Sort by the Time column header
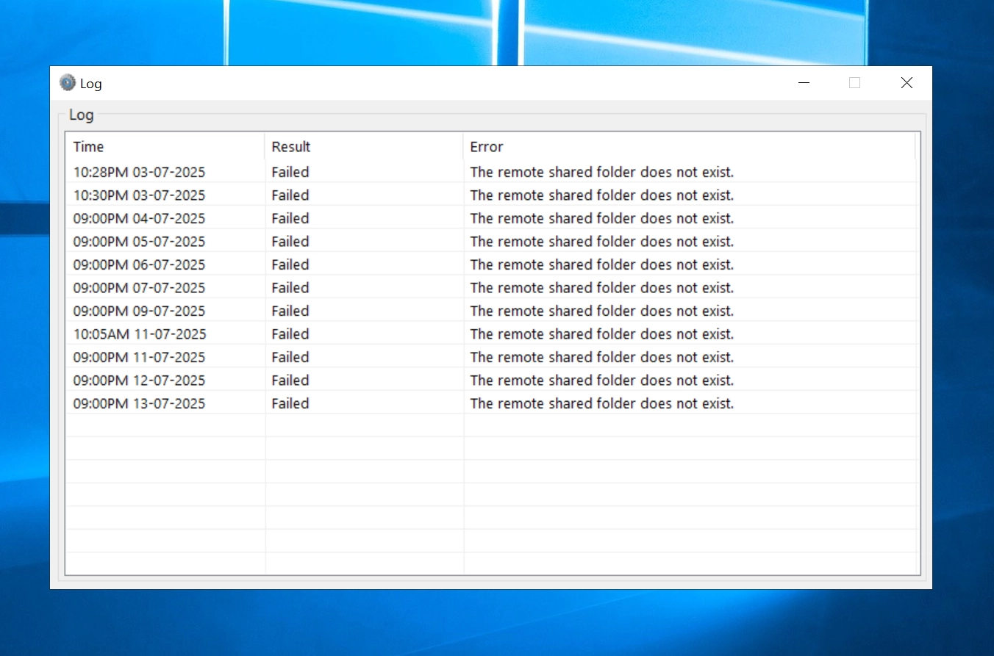The height and width of the screenshot is (656, 994). 89,147
